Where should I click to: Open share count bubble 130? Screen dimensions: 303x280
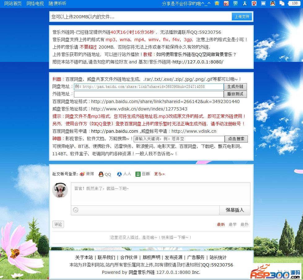pos(294,3)
